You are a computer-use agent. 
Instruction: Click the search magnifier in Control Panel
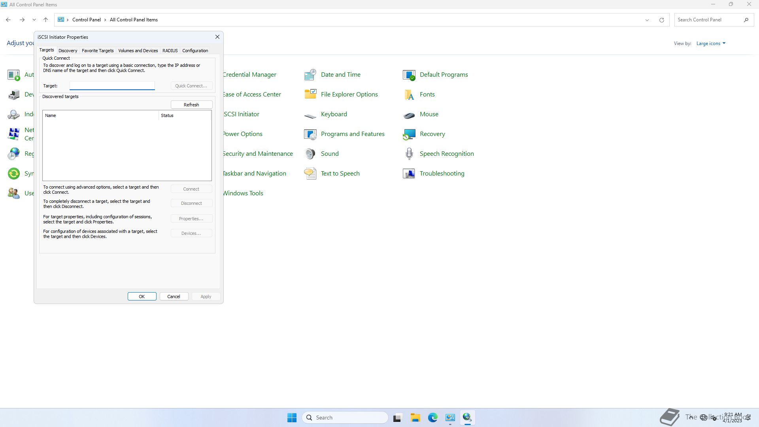746,20
